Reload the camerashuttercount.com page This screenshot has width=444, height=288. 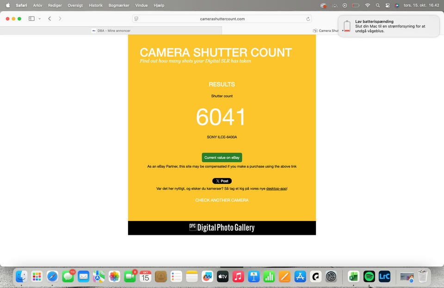click(x=308, y=19)
